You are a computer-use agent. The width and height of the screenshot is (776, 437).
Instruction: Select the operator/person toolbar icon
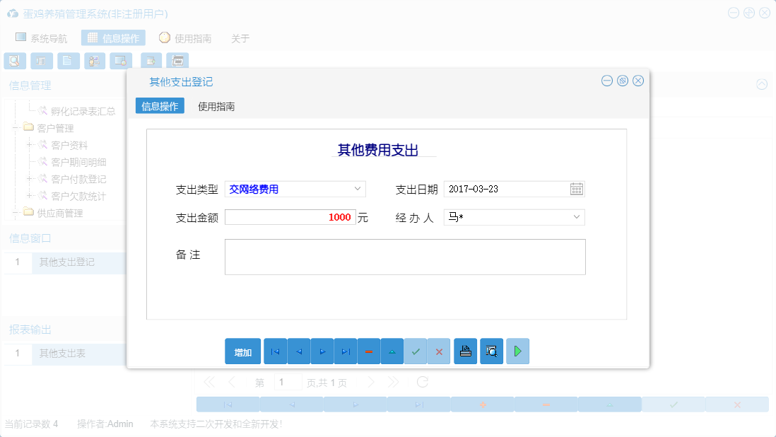[95, 61]
